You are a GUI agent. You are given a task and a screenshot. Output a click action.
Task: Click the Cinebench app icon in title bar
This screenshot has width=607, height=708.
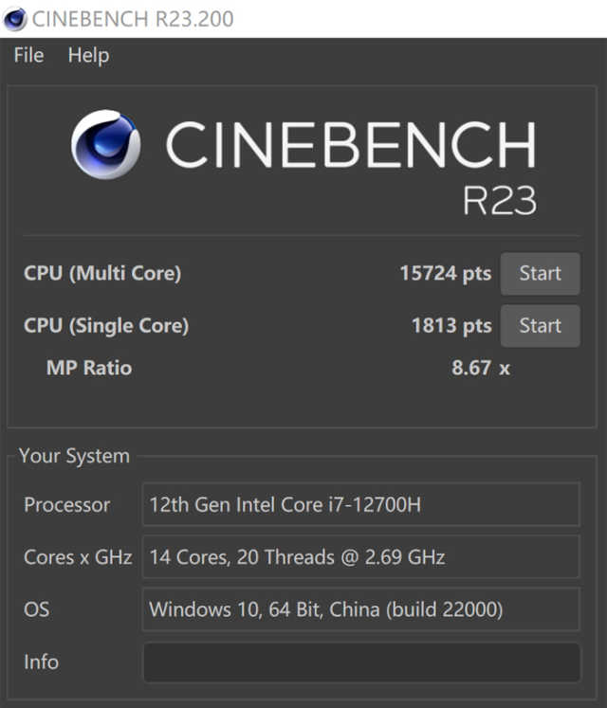(15, 18)
